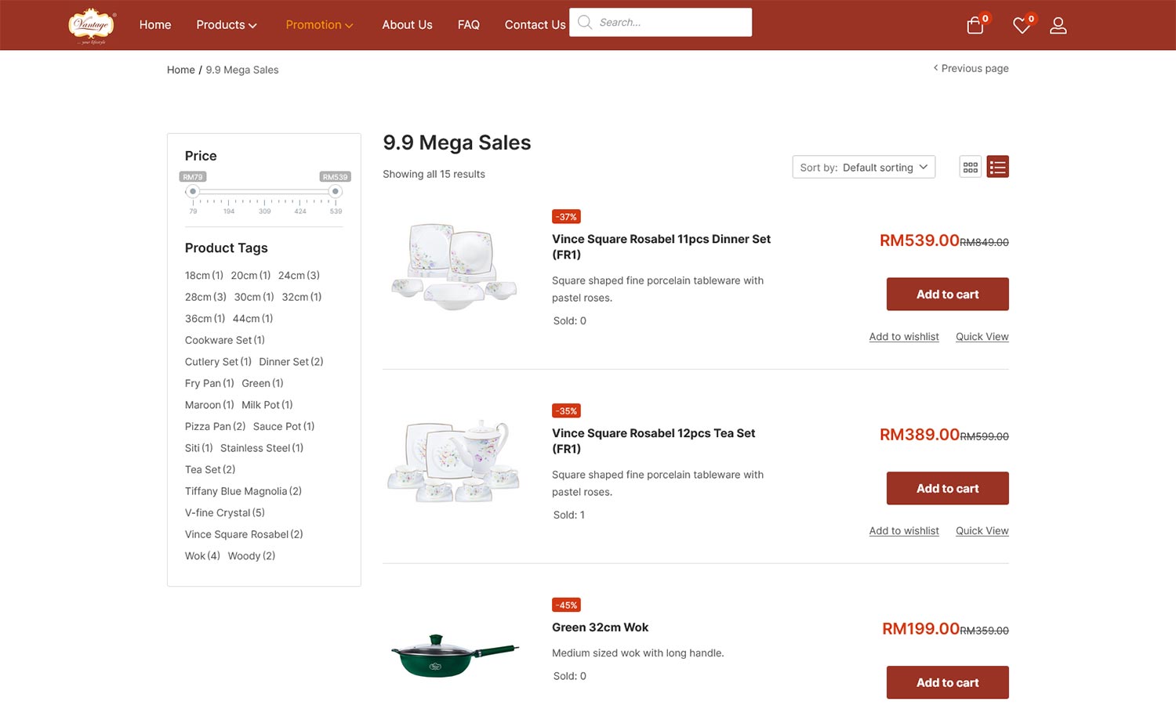Screen dimensions: 1176x705
Task: Expand the Products menu dropdown
Action: 226,25
